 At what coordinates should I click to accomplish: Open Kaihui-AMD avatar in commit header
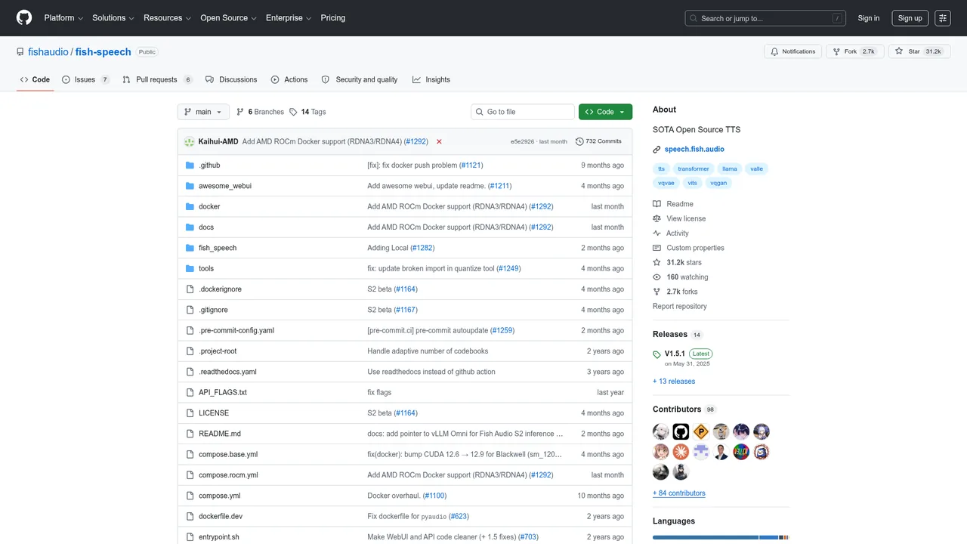[x=189, y=141]
